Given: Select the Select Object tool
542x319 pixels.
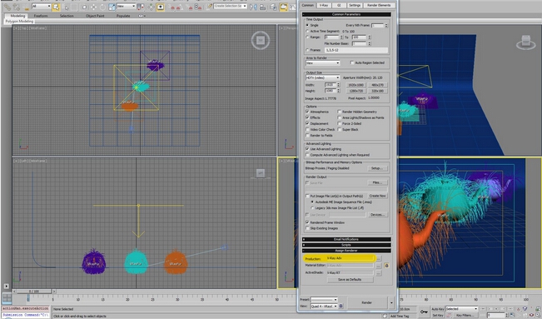Looking at the screenshot, I should [56, 7].
